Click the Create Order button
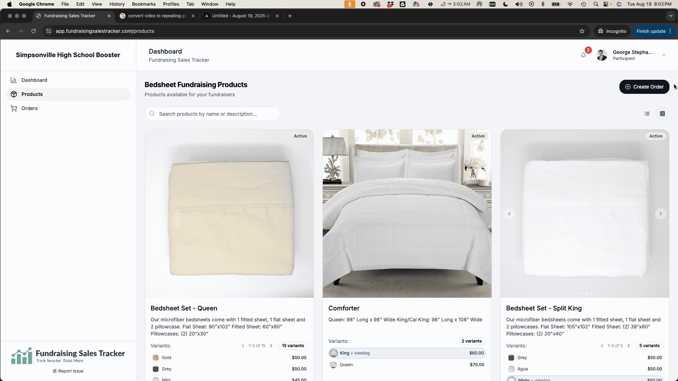Image resolution: width=678 pixels, height=381 pixels. point(644,87)
